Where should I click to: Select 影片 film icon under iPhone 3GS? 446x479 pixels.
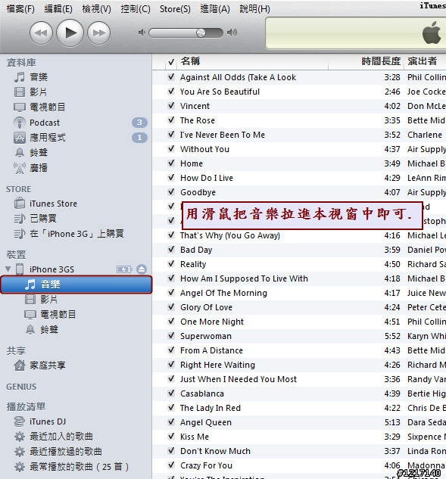pyautogui.click(x=30, y=299)
